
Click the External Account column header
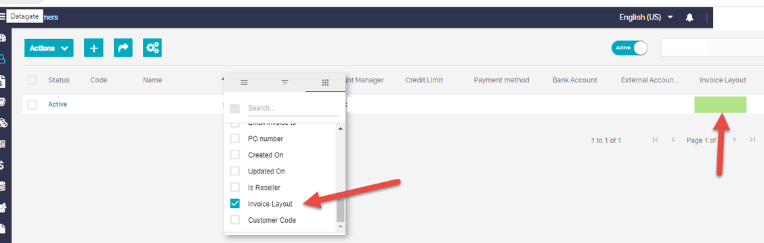click(650, 80)
